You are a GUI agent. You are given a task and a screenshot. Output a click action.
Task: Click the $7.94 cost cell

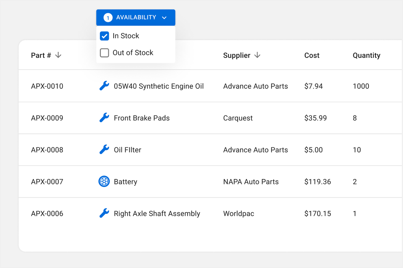click(x=313, y=86)
